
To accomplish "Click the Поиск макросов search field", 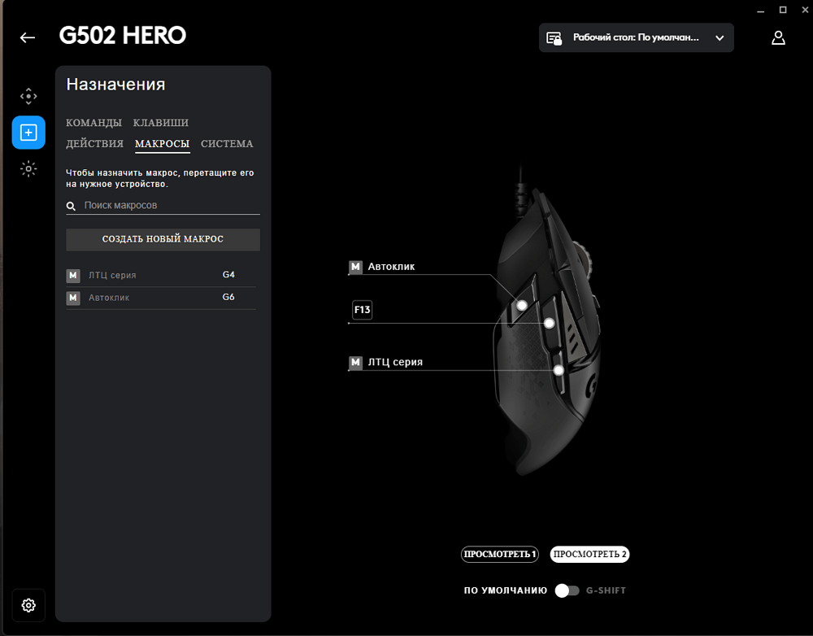I will point(171,206).
